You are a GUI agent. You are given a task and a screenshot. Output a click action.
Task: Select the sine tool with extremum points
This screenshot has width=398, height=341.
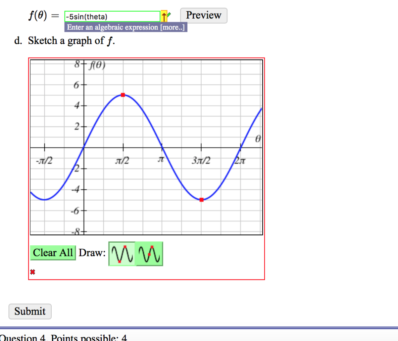[122, 254]
